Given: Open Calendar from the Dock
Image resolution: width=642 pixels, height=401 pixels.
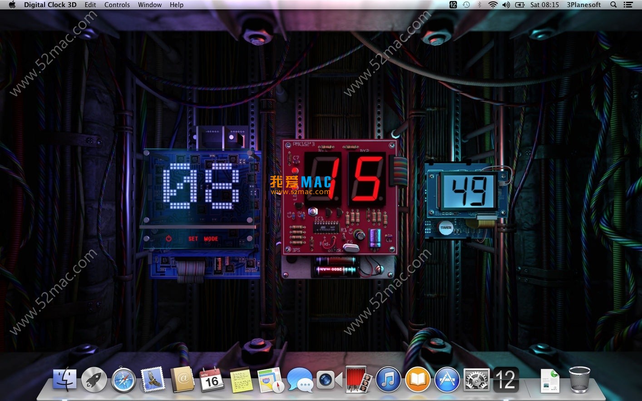Looking at the screenshot, I should point(212,380).
